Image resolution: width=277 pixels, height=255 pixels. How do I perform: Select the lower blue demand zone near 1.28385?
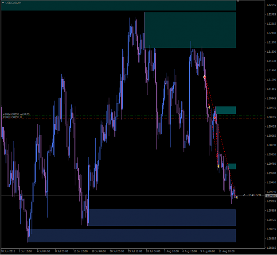coord(132,236)
